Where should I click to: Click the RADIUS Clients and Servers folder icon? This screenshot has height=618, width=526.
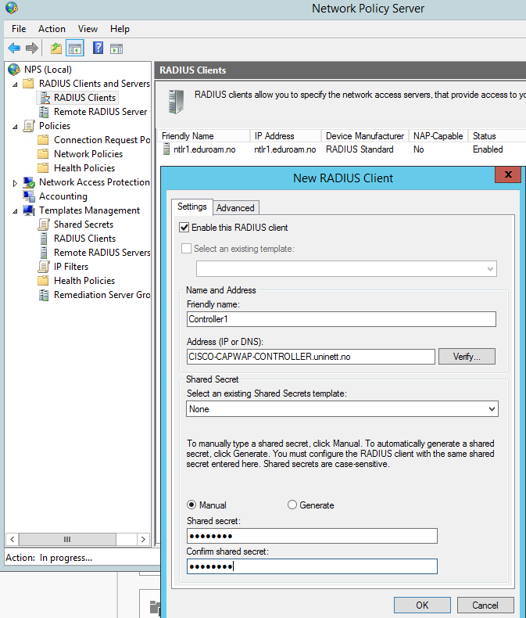pyautogui.click(x=28, y=84)
